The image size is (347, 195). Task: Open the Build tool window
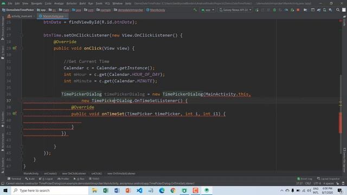[30, 179]
